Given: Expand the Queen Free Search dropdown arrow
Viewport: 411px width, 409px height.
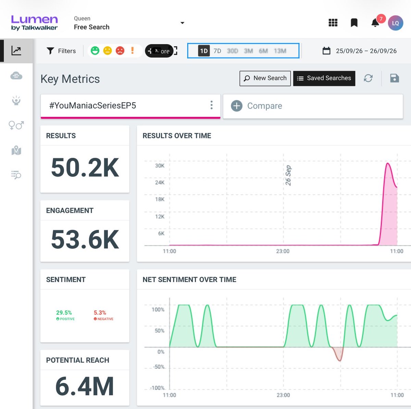Looking at the screenshot, I should 182,23.
